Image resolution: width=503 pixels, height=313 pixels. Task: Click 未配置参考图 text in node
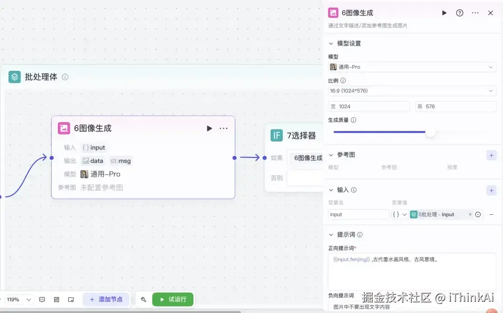coord(102,188)
